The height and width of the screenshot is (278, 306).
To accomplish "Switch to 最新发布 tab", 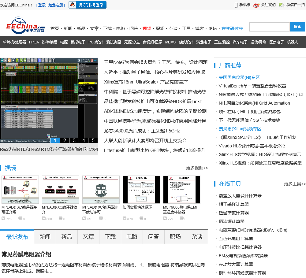I will [x=17, y=237].
